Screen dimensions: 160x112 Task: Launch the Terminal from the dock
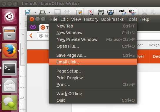coord(9,68)
